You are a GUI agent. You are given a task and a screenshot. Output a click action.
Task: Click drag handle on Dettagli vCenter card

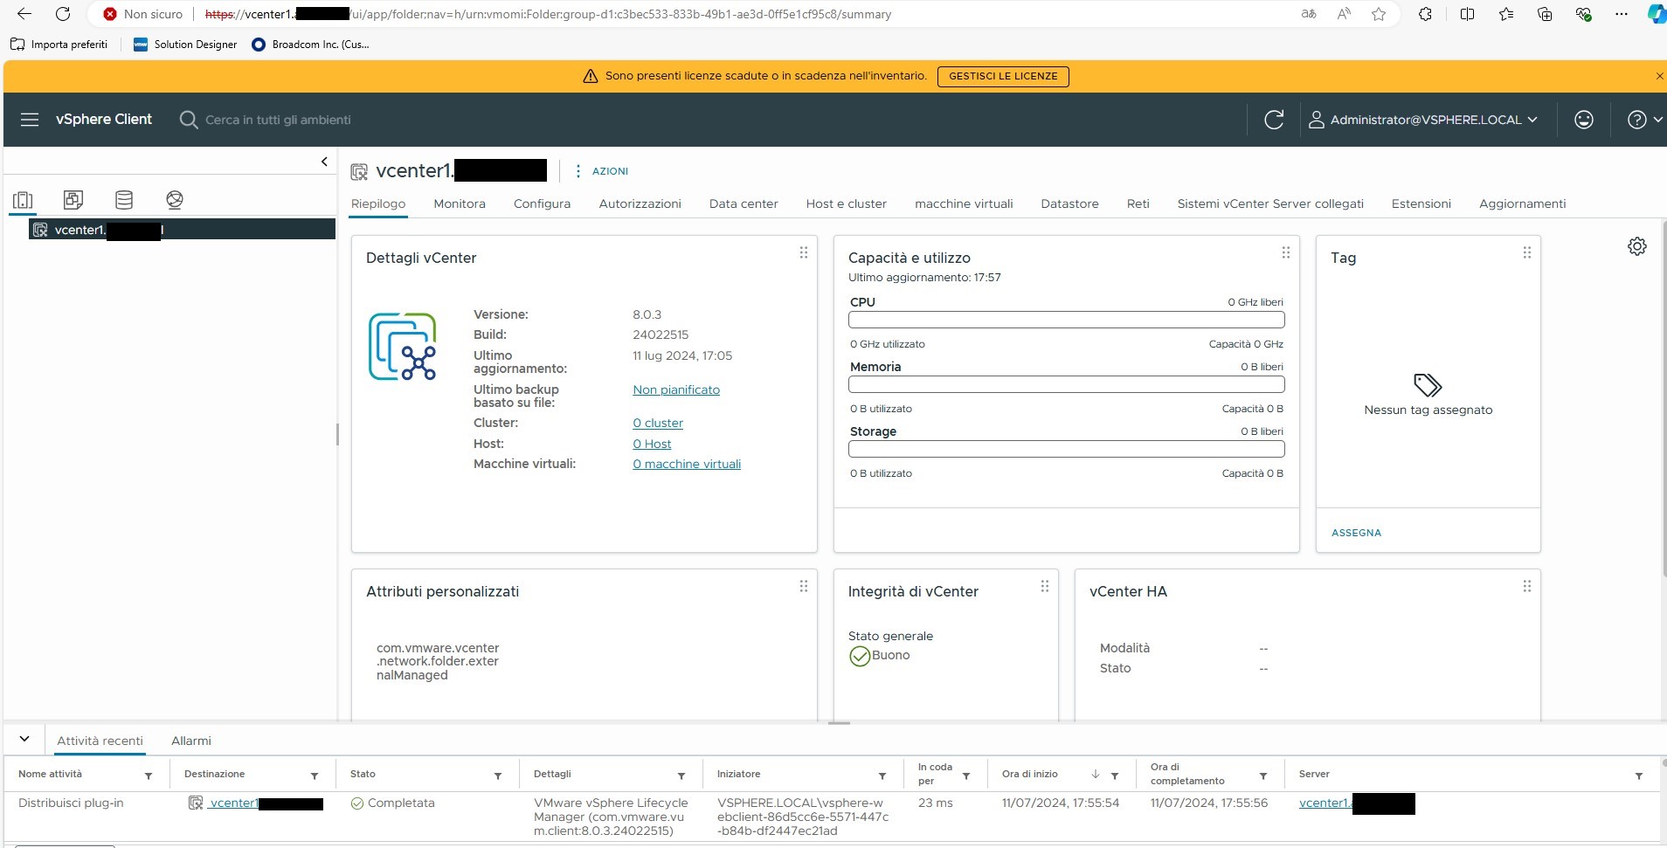(803, 252)
